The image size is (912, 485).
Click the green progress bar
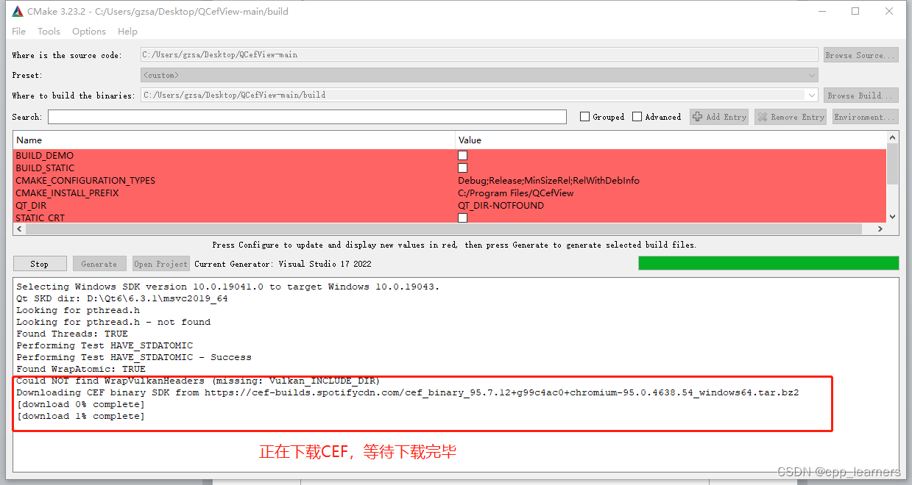(x=768, y=262)
